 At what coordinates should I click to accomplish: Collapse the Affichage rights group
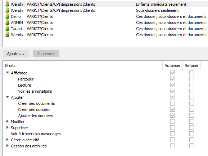(8, 73)
